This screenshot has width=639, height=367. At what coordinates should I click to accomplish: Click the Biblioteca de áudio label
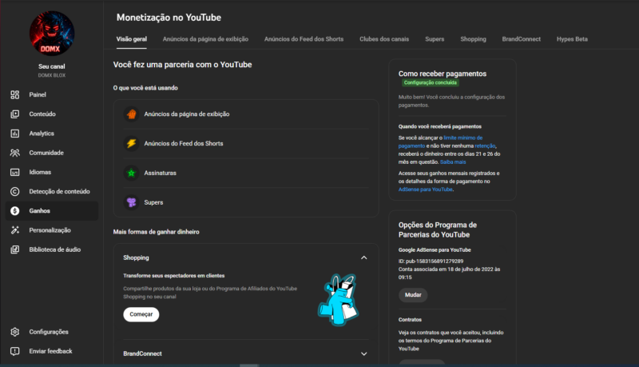point(54,249)
